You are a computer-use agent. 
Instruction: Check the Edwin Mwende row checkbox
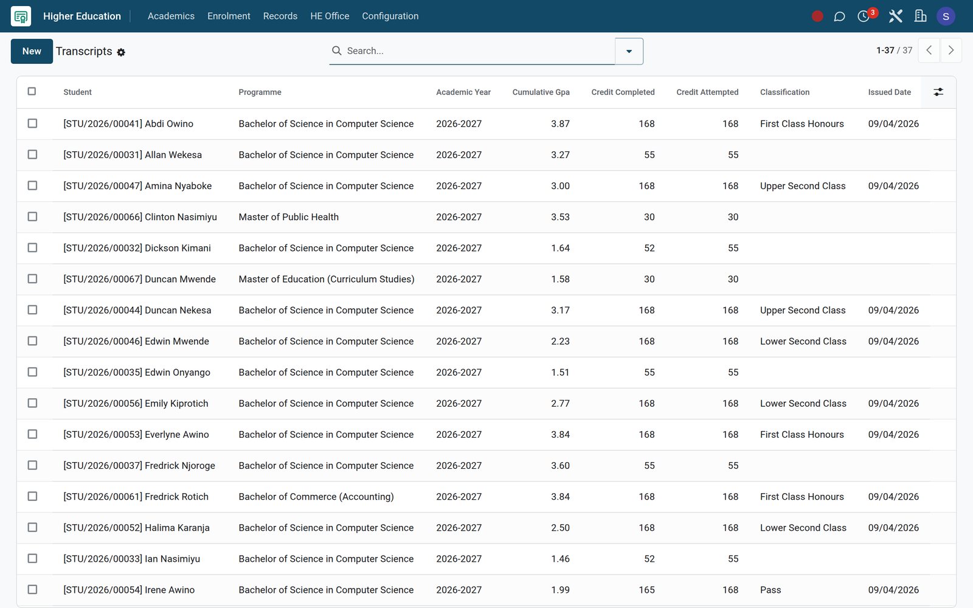click(32, 341)
